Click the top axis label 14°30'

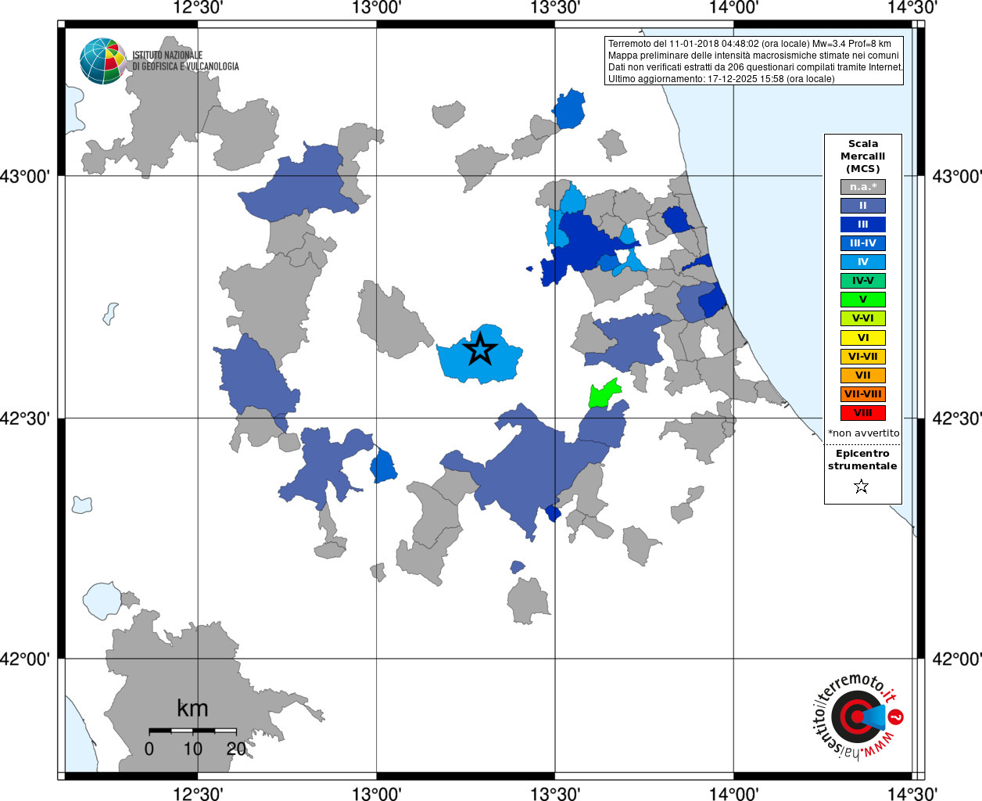[912, 8]
